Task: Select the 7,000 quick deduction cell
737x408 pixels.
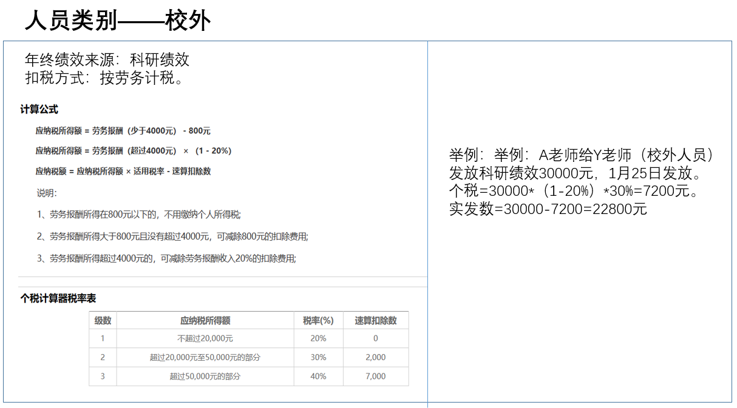Action: pos(375,376)
